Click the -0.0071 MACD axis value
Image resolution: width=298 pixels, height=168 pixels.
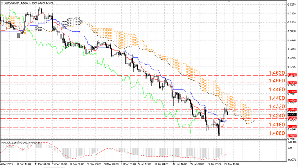point(292,160)
